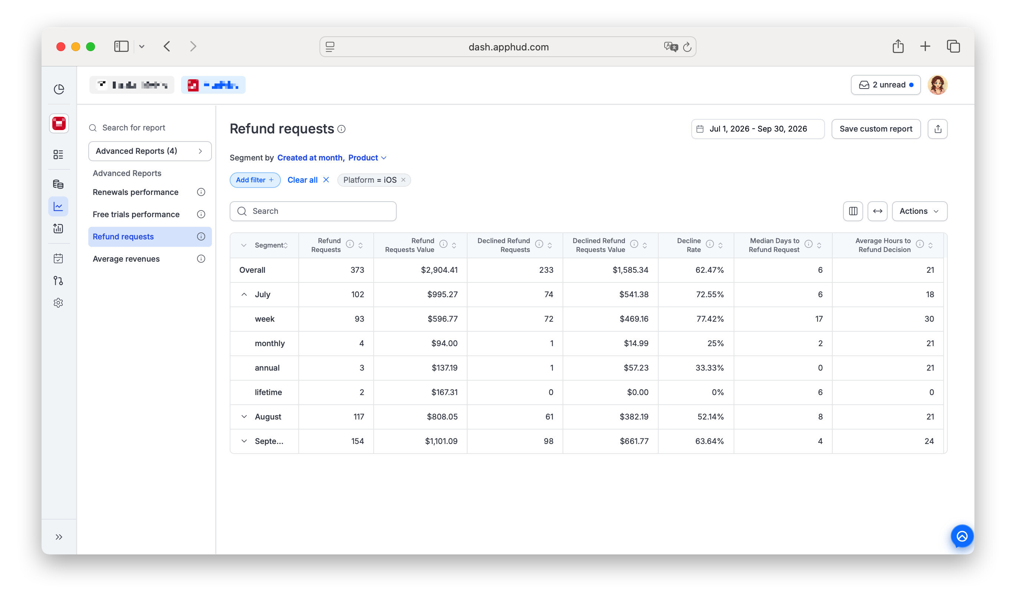1016x610 pixels.
Task: Click Save custom report button
Action: (876, 129)
